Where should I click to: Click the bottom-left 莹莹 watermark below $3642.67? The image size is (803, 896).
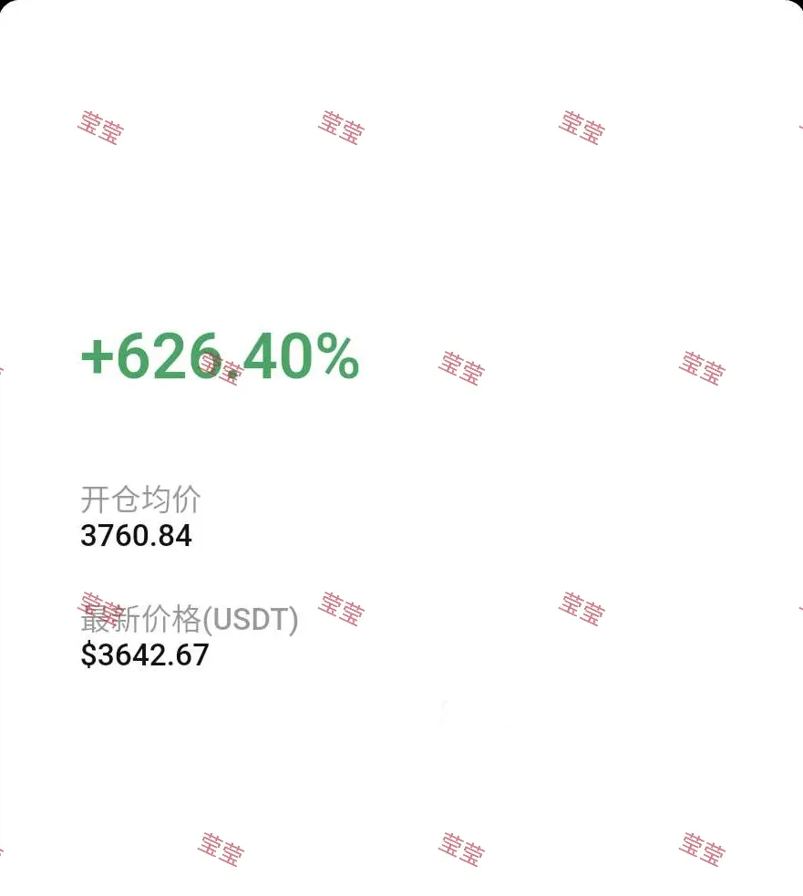point(221,850)
